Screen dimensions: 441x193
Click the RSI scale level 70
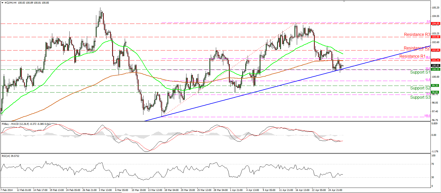(433, 164)
